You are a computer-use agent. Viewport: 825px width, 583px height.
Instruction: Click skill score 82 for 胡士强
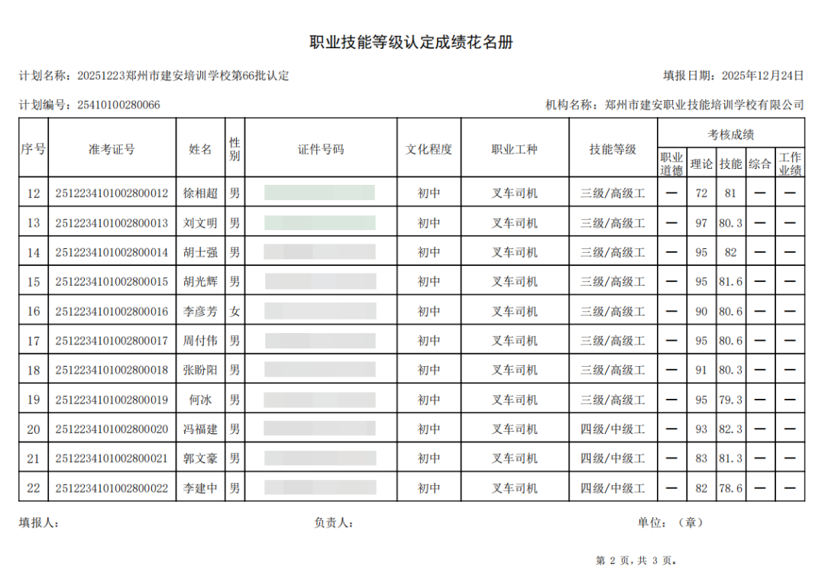(730, 253)
